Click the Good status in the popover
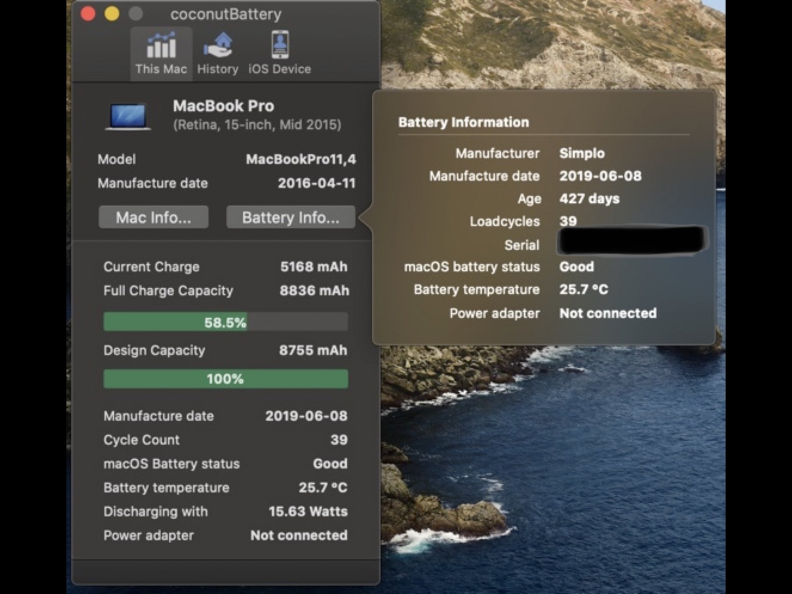Image resolution: width=792 pixels, height=594 pixels. coord(577,267)
